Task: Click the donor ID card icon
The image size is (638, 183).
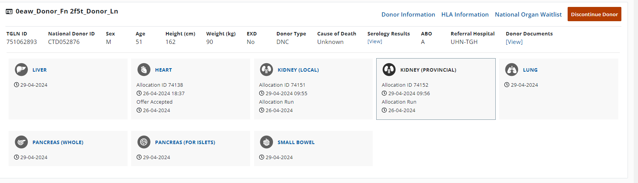Action: [9, 12]
